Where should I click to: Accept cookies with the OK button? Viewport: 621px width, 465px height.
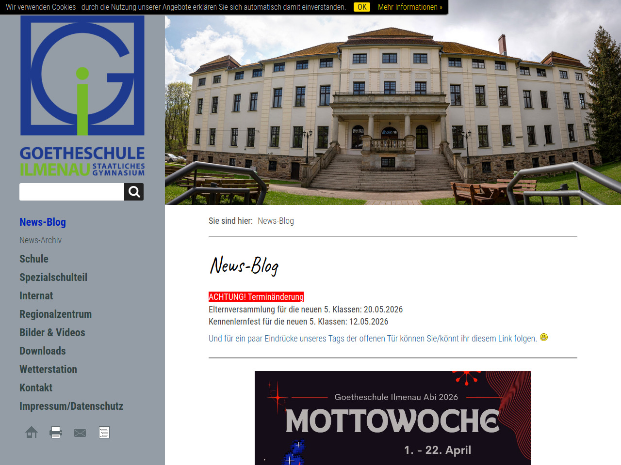pyautogui.click(x=362, y=7)
